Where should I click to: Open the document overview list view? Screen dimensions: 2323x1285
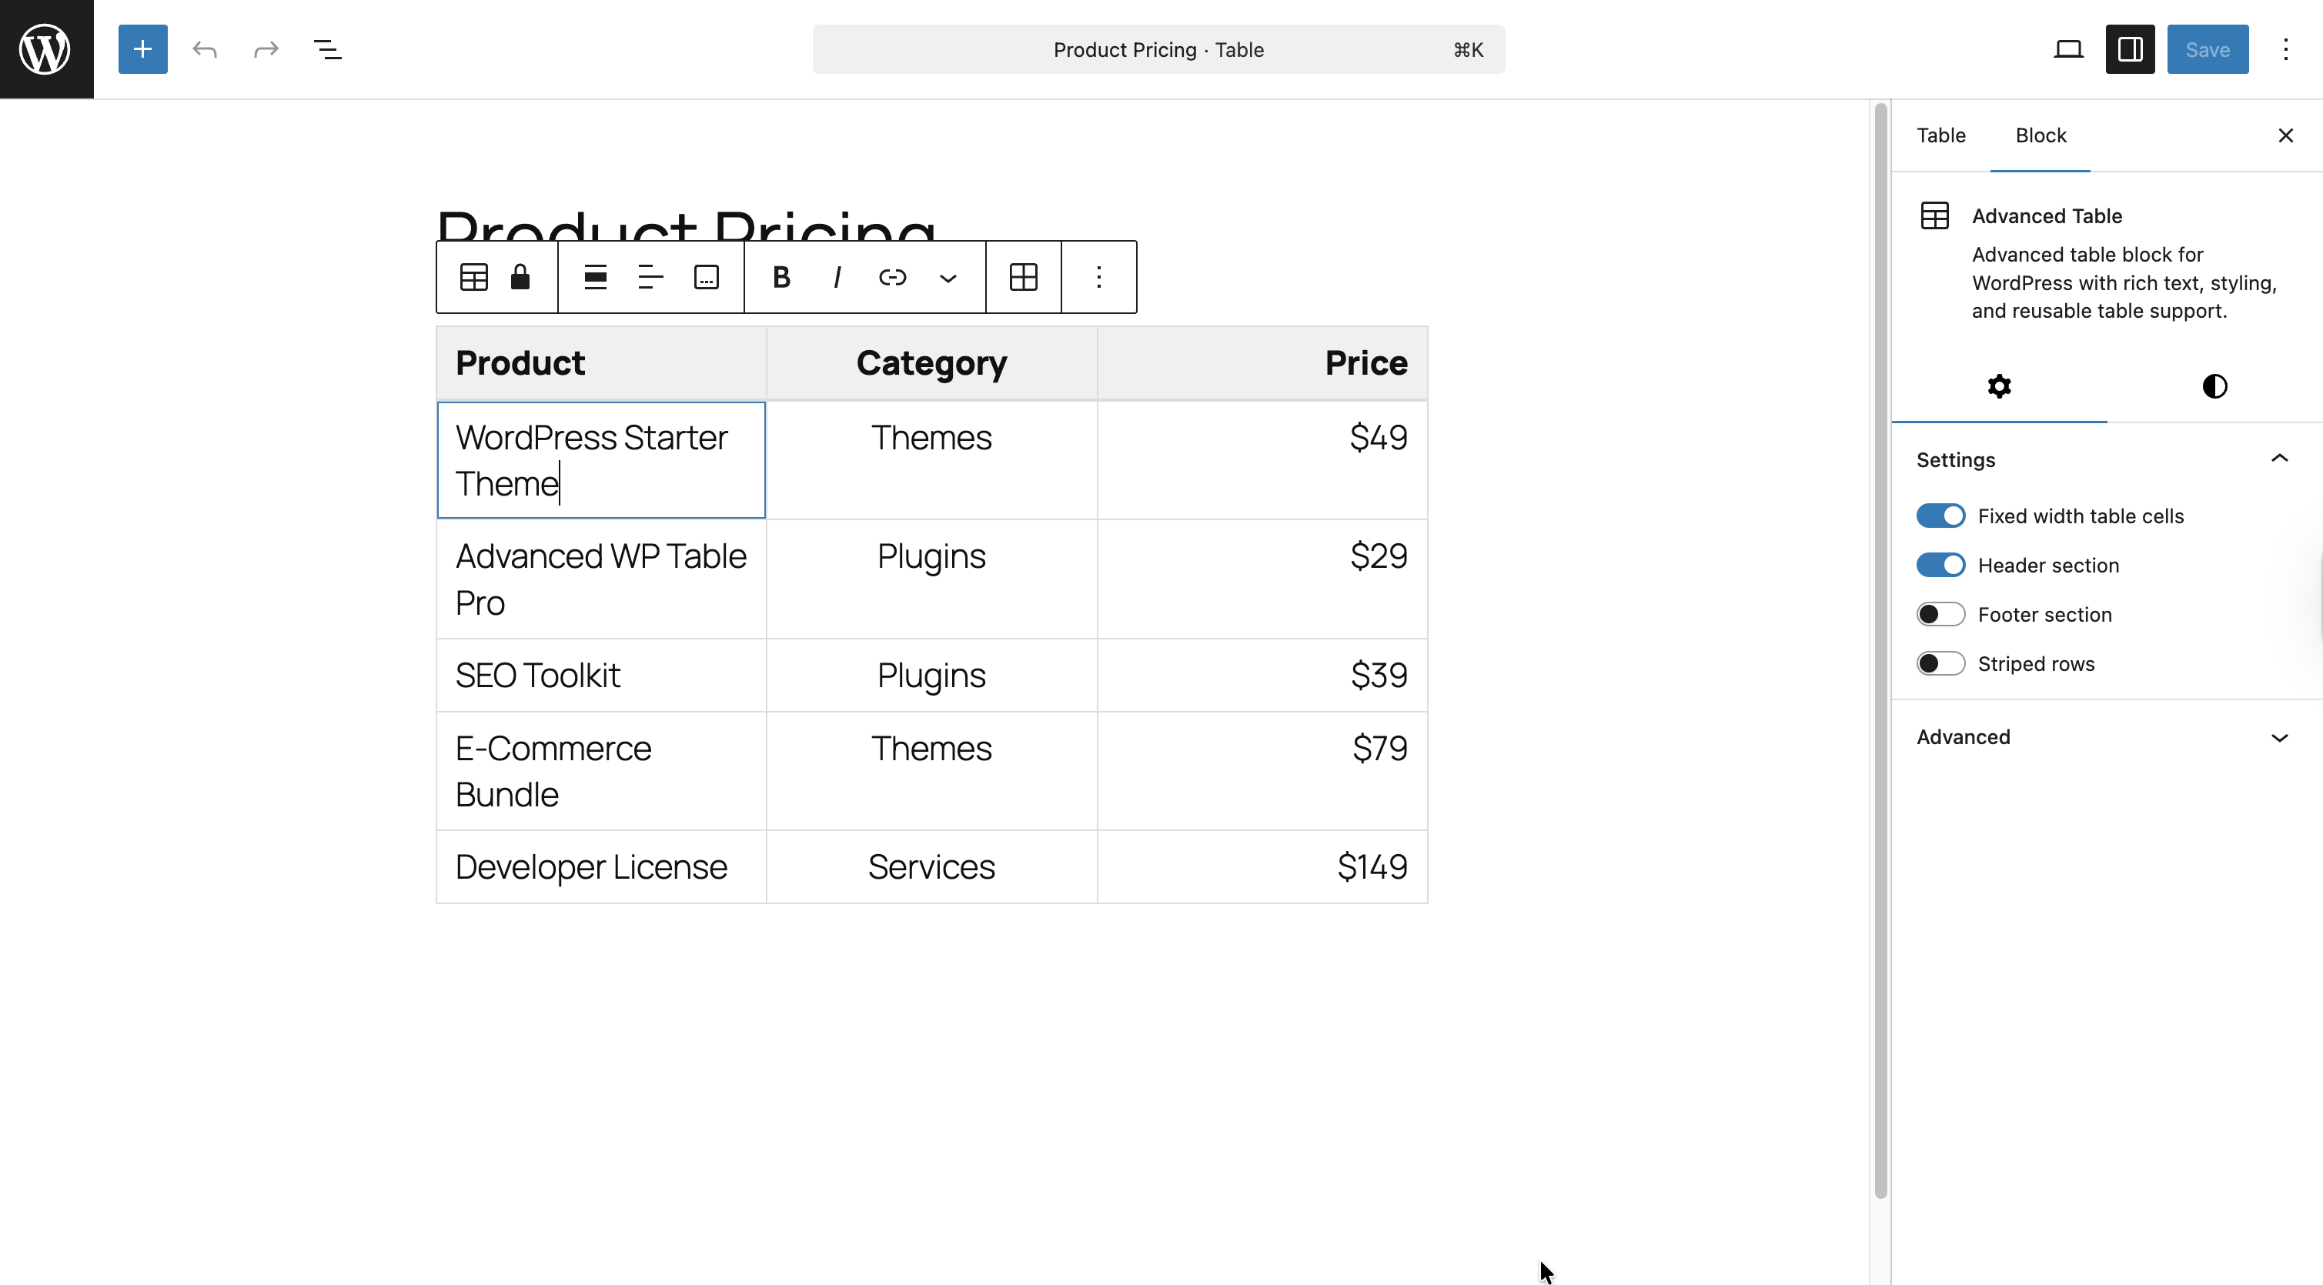[x=327, y=48]
